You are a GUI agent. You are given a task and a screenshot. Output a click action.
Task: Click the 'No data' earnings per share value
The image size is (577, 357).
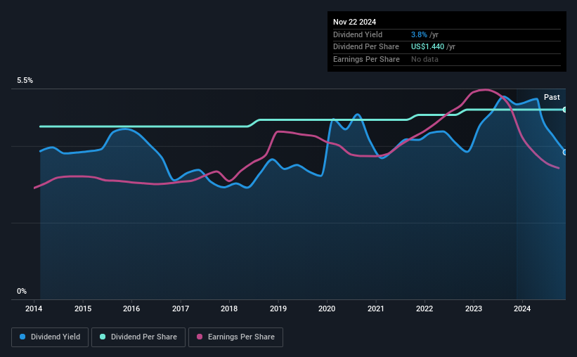[x=425, y=59]
